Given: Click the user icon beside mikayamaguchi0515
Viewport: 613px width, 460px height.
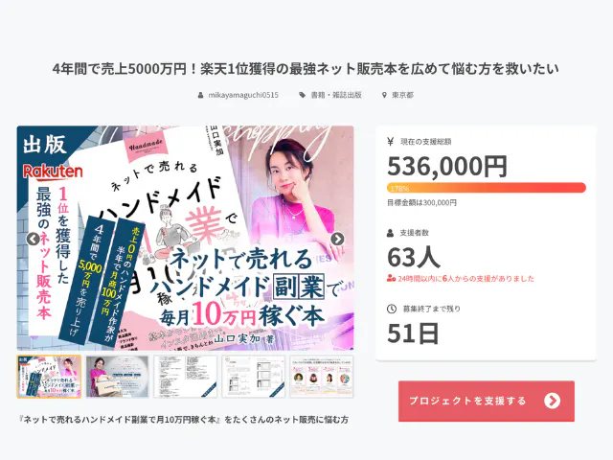Looking at the screenshot, I should 200,95.
